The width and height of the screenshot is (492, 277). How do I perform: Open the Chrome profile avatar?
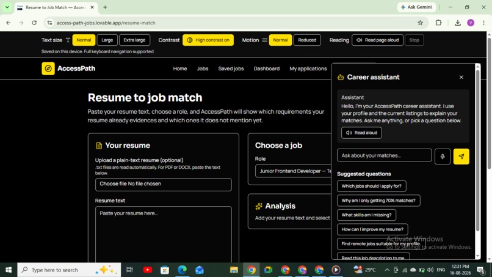(x=471, y=23)
